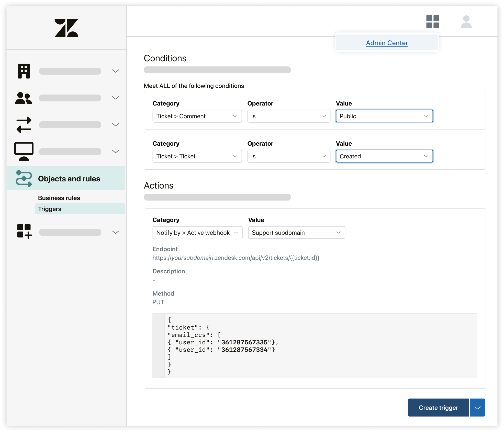The image size is (504, 432).
Task: Select the Business rules menu item
Action: 60,197
